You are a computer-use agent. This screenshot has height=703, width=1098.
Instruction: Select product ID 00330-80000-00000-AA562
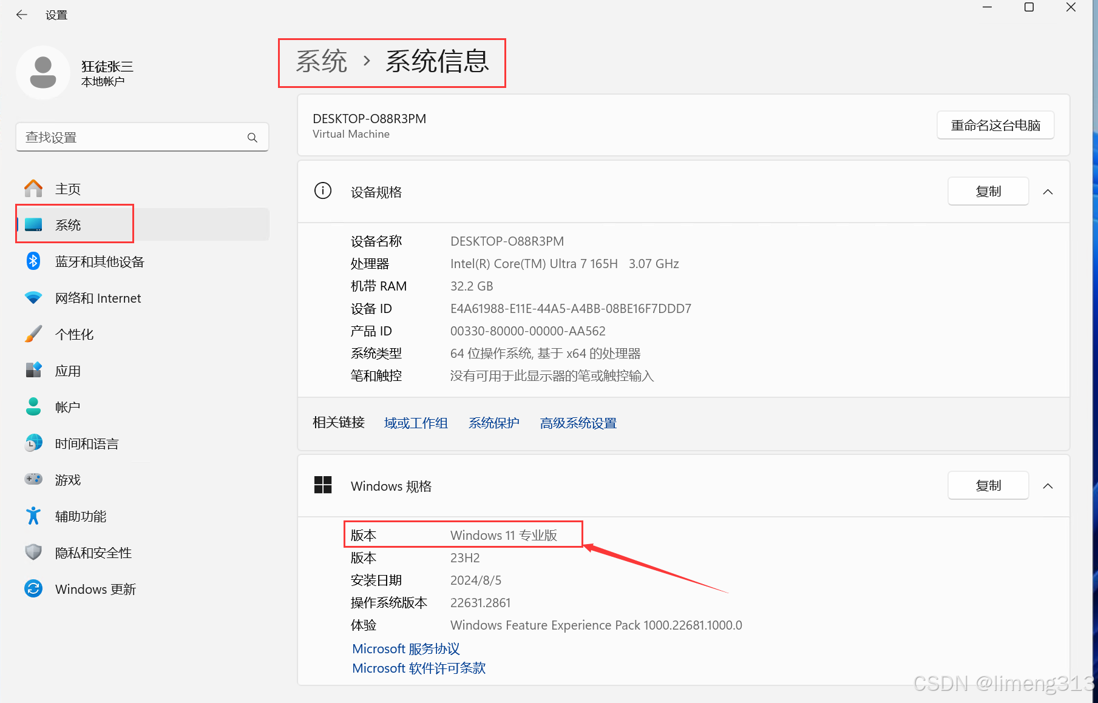[x=528, y=331]
